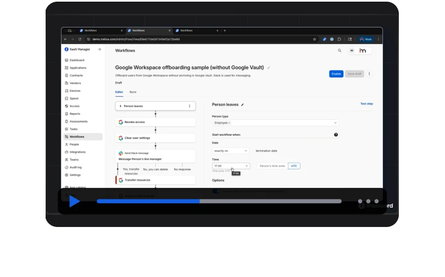Open the page search magnifier icon
Screen dimensions: 445x277
[x=340, y=51]
